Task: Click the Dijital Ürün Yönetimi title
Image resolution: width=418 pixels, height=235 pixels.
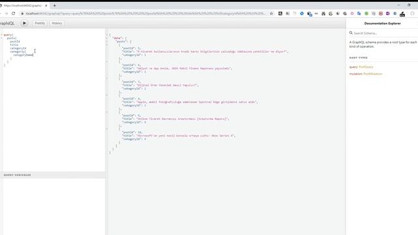Action: 167,85
